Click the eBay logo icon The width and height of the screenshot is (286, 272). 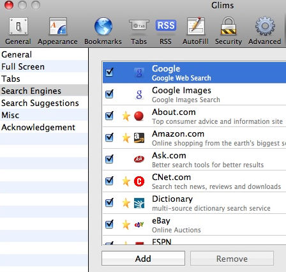coord(139,224)
